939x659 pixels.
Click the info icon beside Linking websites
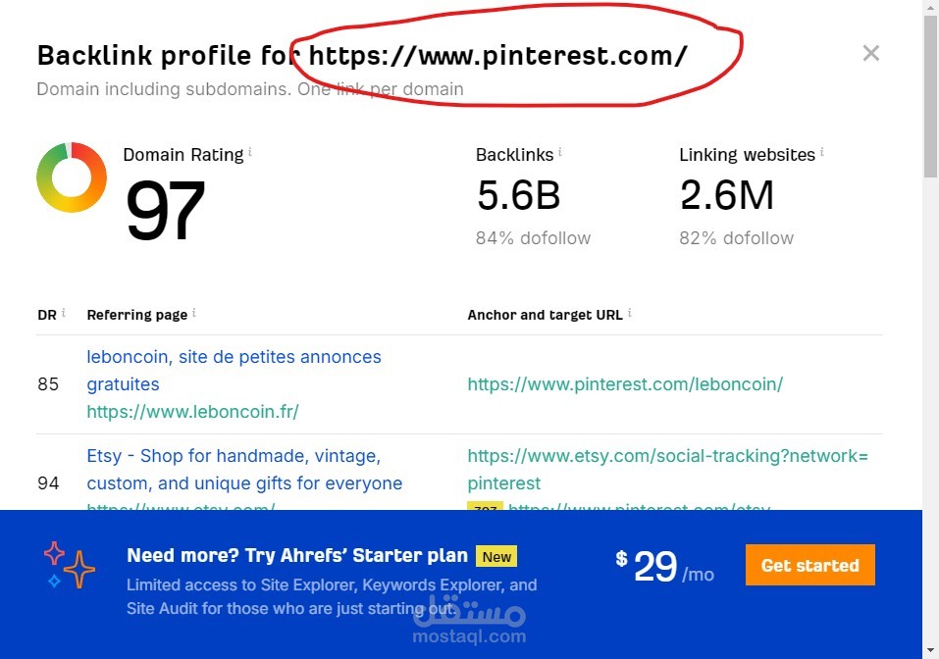[x=822, y=153]
